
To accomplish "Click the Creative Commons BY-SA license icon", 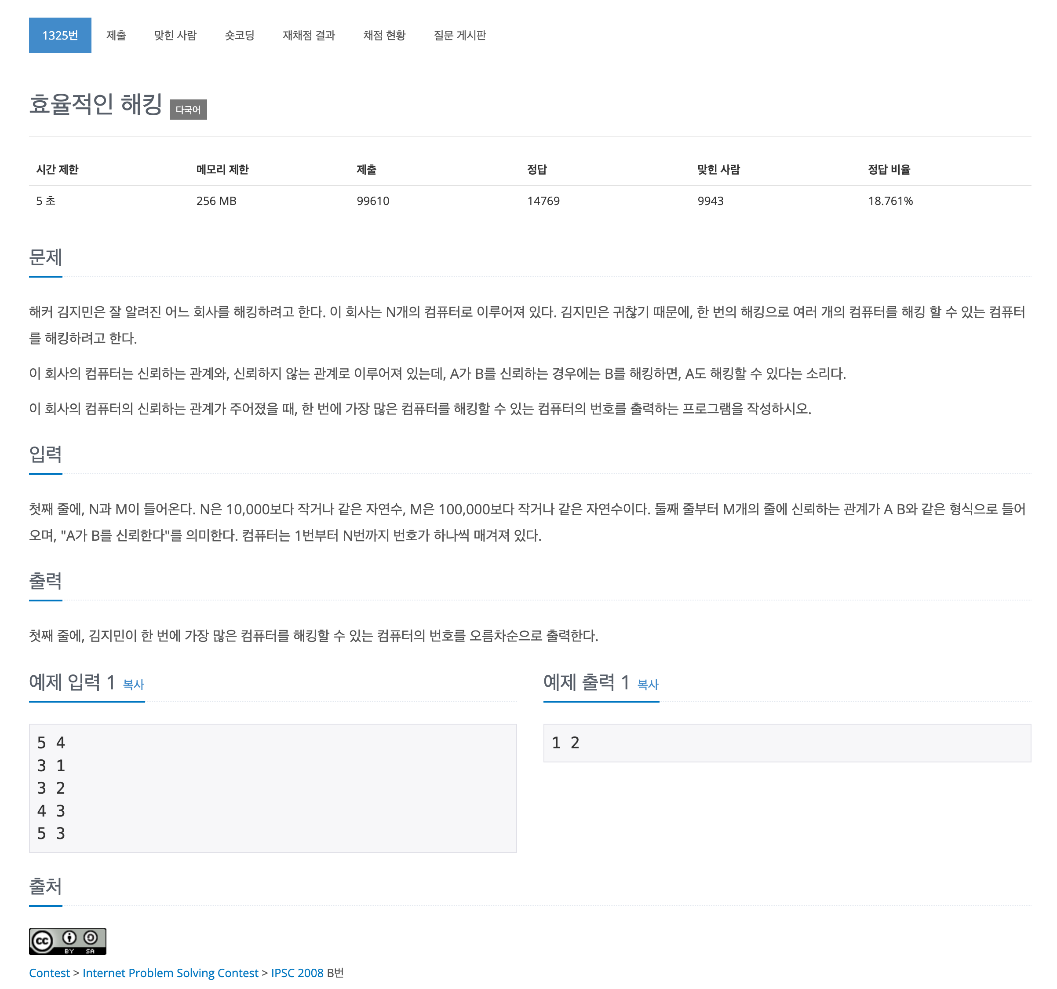I will tap(67, 941).
